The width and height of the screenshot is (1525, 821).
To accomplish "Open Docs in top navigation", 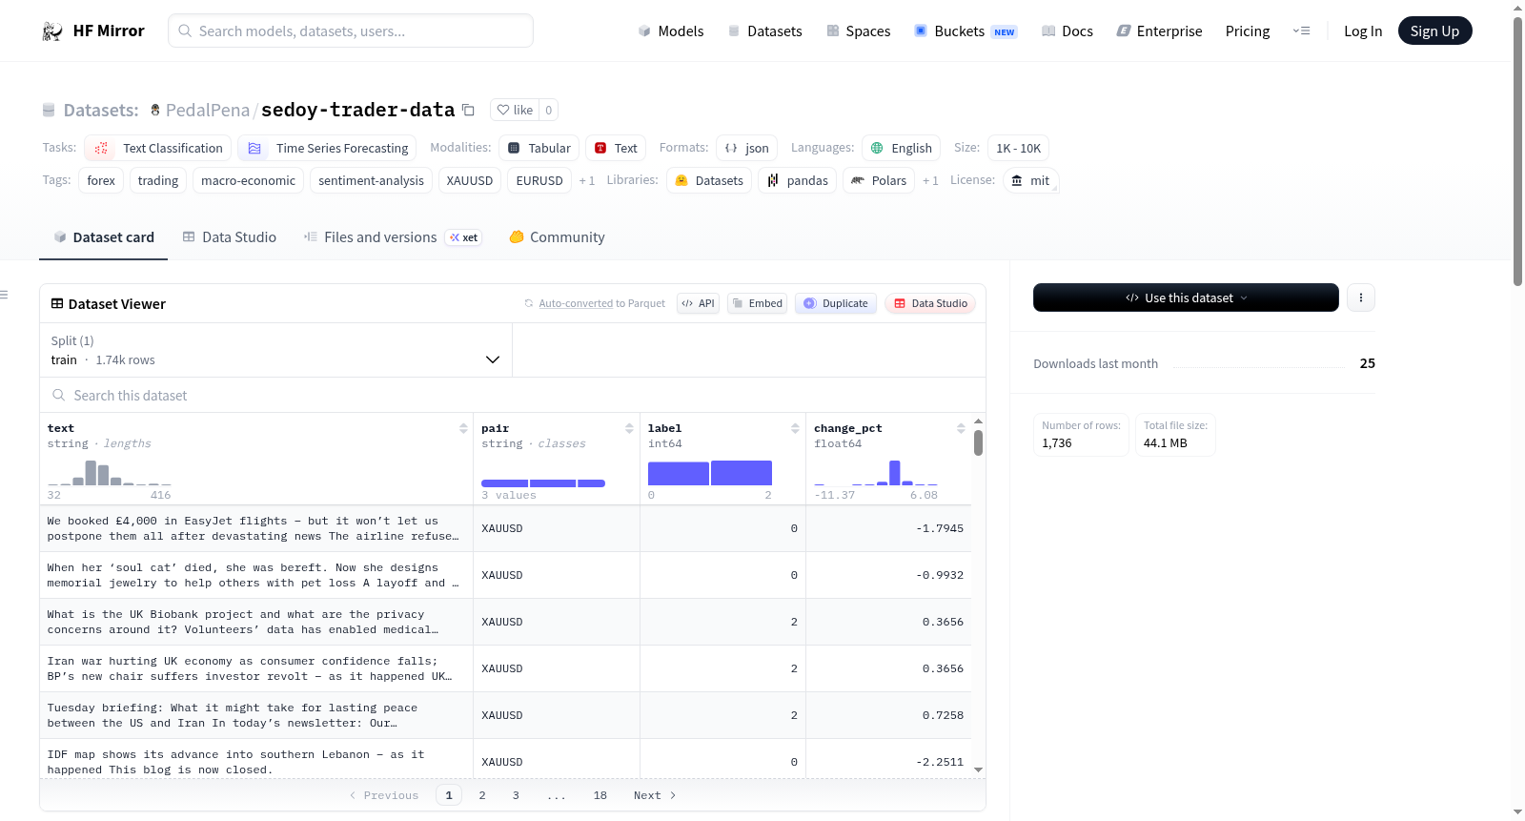I will pyautogui.click(x=1067, y=31).
